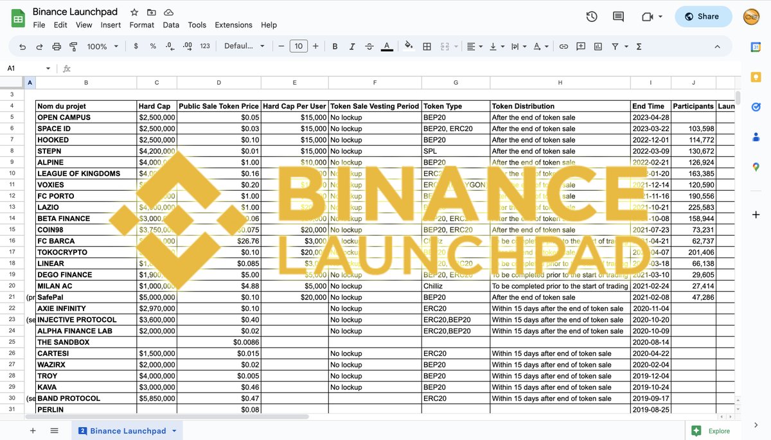The image size is (771, 440).
Task: Click the Name box showing A1
Action: (x=29, y=68)
